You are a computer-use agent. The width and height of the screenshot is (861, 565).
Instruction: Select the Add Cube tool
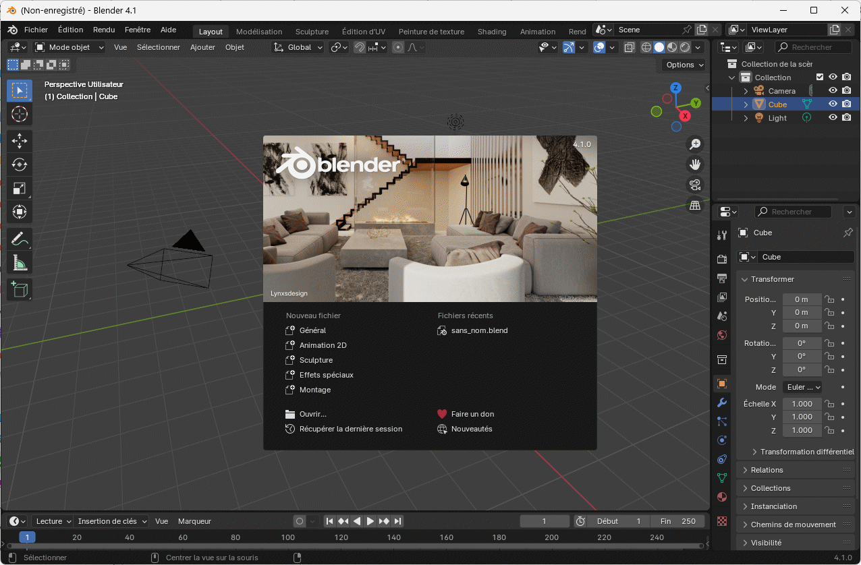coord(20,289)
